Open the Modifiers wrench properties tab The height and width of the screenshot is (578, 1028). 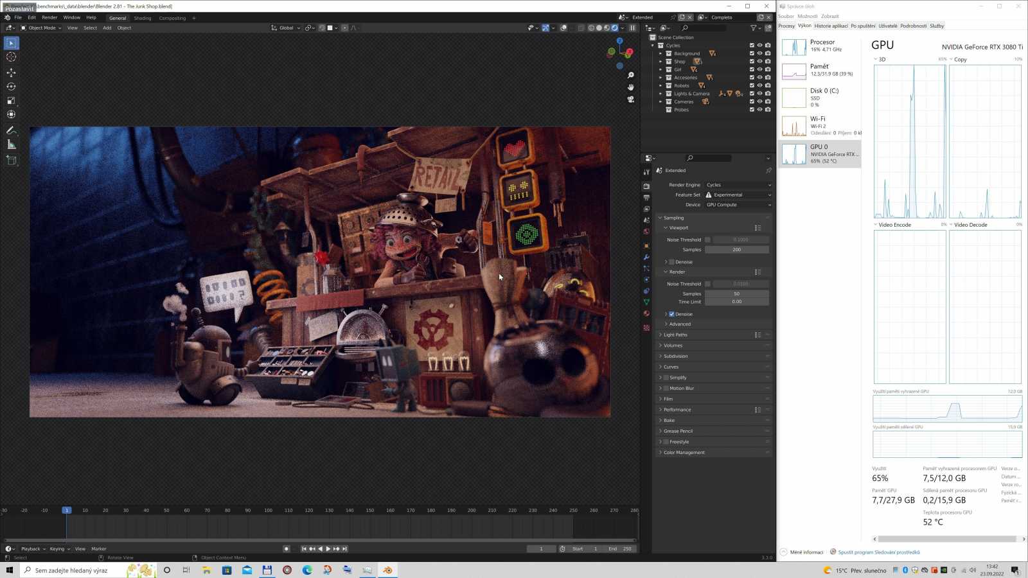[646, 258]
